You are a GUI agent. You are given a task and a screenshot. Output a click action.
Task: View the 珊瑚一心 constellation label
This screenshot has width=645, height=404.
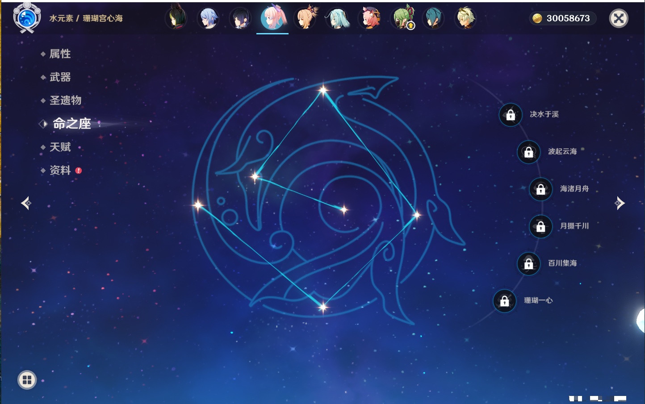[x=538, y=300]
